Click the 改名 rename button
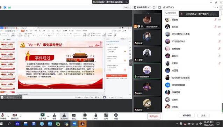The image size is (223, 127). point(203,115)
